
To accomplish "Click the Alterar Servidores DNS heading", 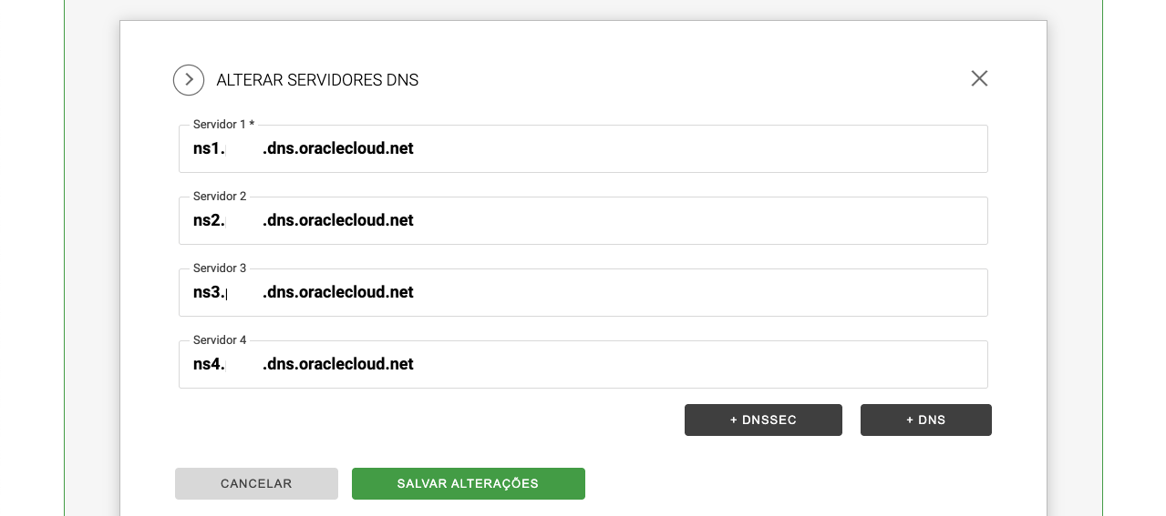I will (317, 80).
